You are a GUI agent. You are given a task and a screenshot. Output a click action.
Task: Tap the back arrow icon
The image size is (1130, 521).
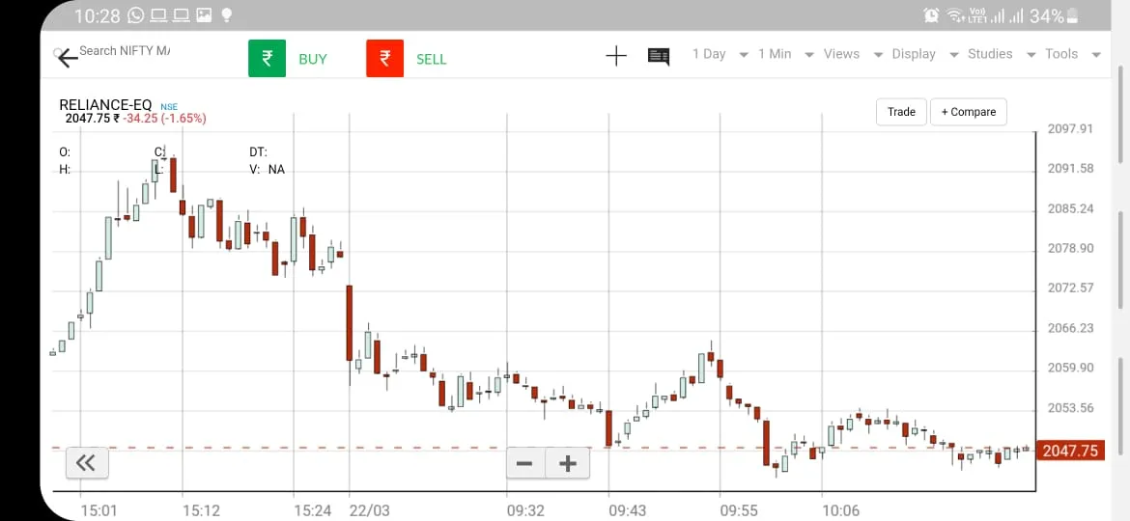(67, 58)
